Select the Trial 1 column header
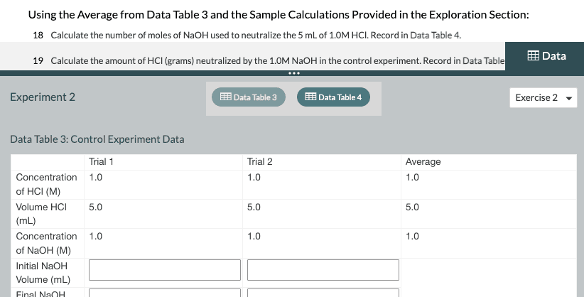The width and height of the screenshot is (584, 297). (102, 162)
